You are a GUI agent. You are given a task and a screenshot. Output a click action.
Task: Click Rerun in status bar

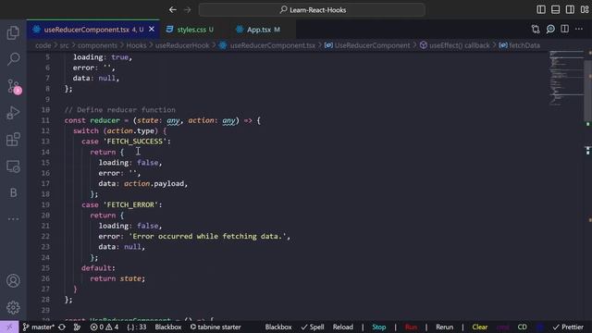444,327
